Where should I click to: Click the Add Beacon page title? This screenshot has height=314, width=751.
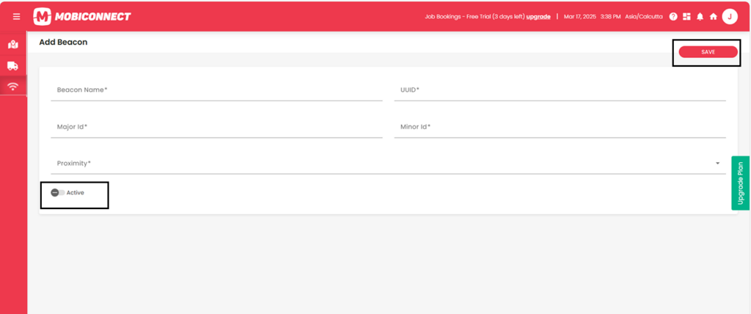(x=63, y=43)
